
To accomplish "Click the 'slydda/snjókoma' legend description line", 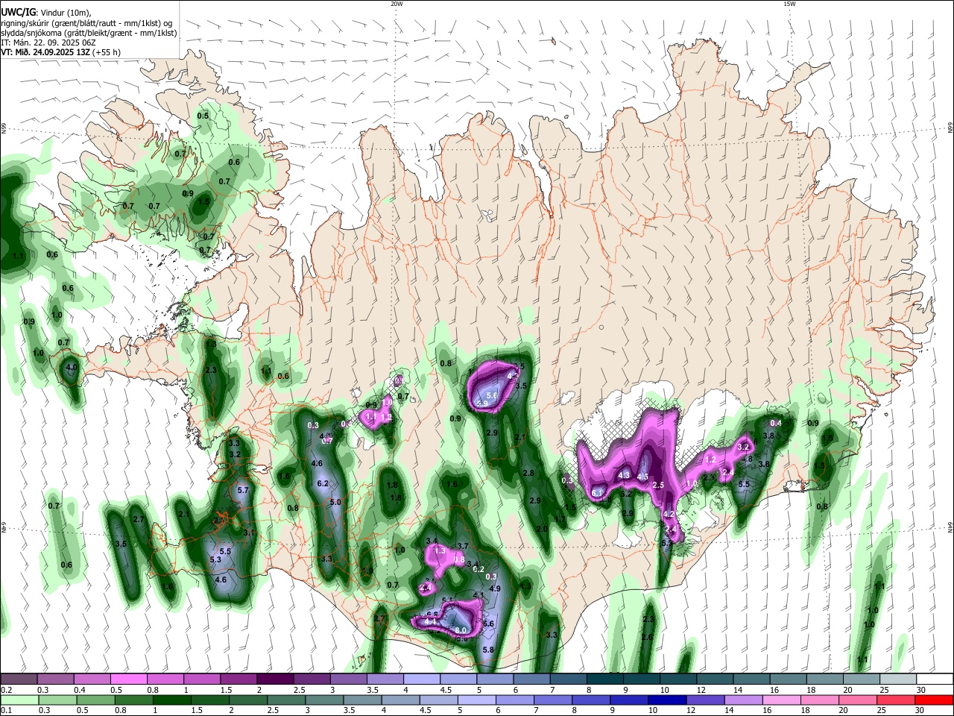I will pos(89,33).
